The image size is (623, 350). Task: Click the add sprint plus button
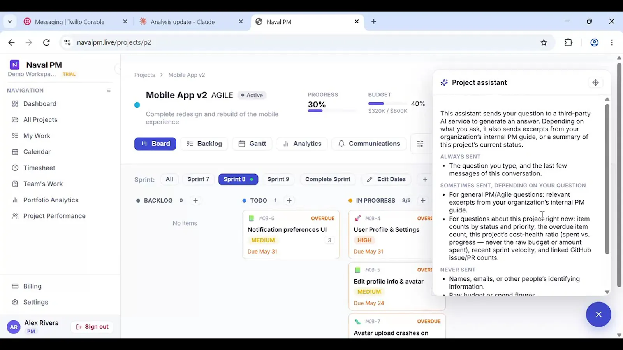(425, 179)
